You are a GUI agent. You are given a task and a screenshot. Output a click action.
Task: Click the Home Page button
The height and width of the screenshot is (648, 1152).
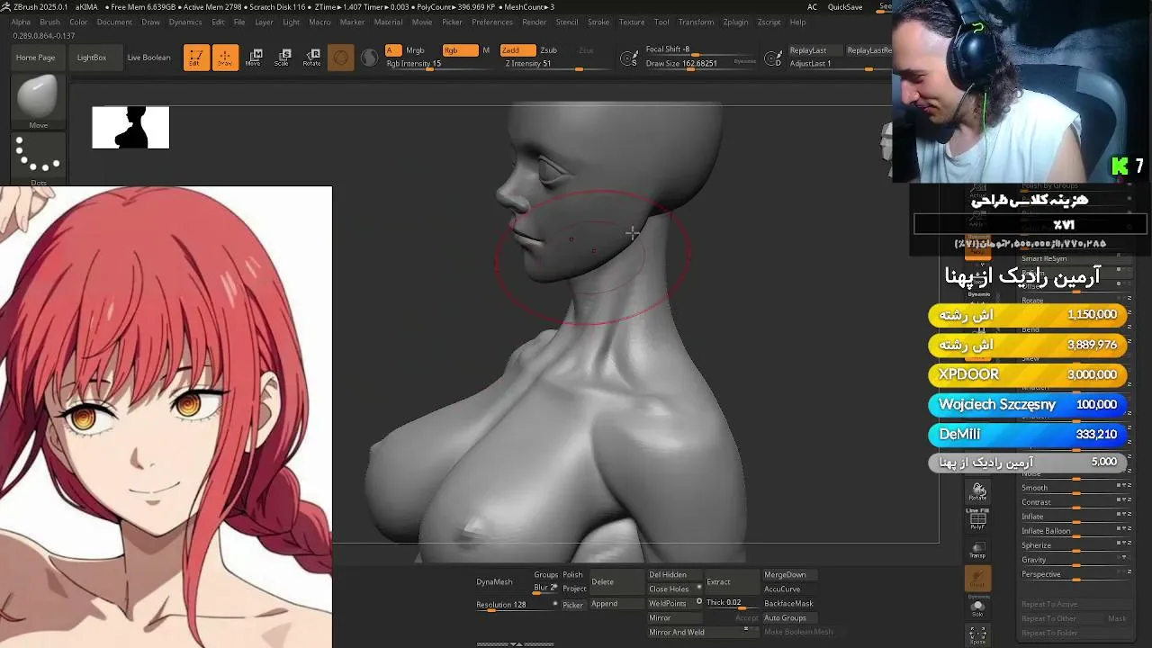[35, 58]
